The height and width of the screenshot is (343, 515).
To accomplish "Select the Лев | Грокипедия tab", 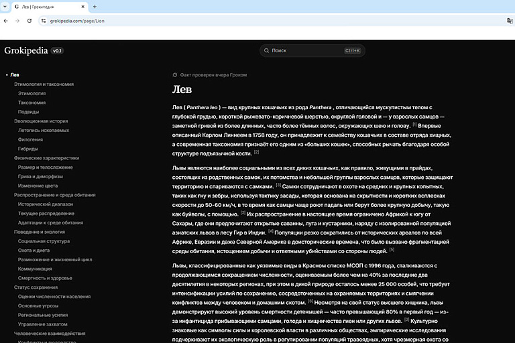I will click(43, 7).
